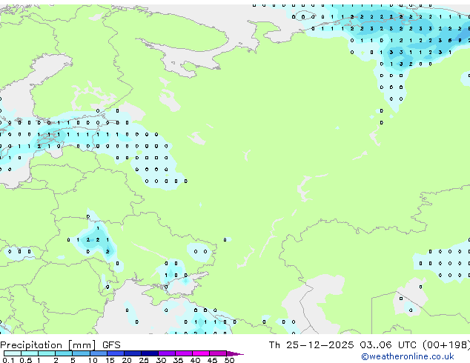Click the "50" legend scale label
The width and height of the screenshot is (470, 363).
click(x=229, y=360)
